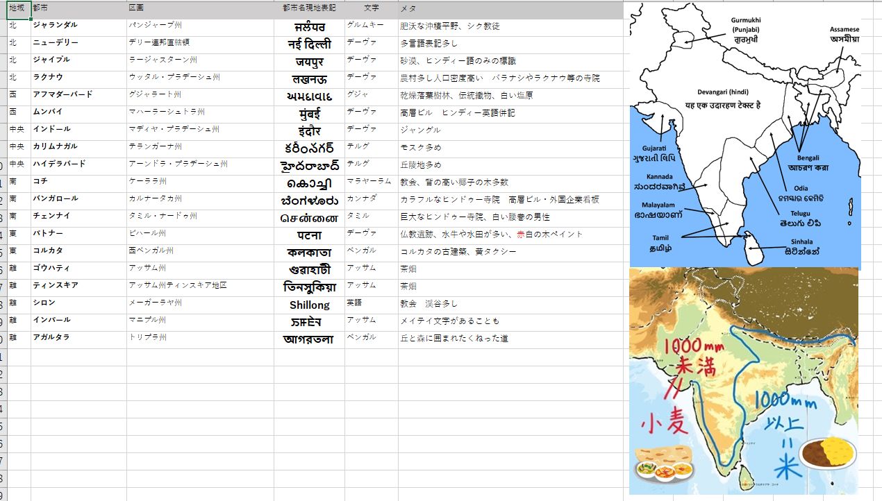Select the メタ column header cell

click(x=510, y=10)
